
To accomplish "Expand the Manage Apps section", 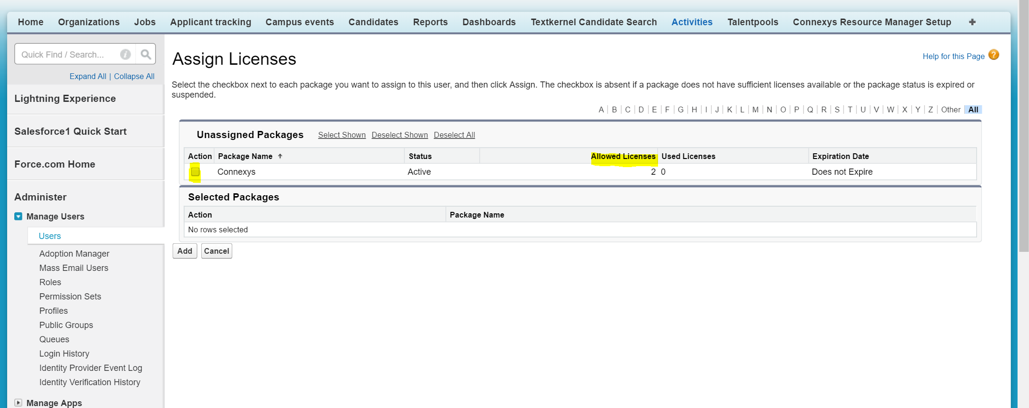I will [18, 402].
